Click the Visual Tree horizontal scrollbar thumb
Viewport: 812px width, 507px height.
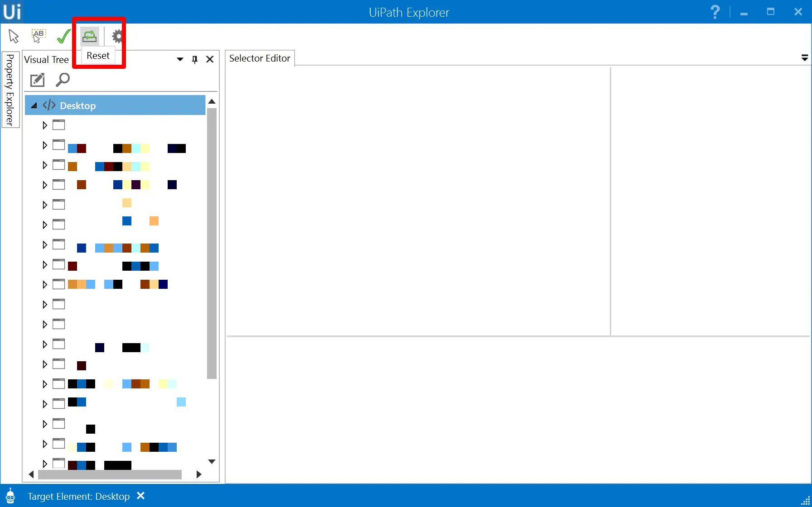[x=110, y=474]
